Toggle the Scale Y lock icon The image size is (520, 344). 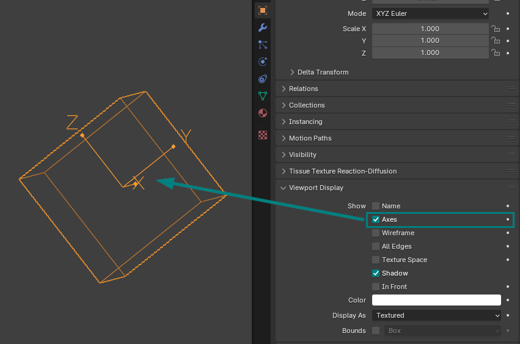click(x=496, y=40)
